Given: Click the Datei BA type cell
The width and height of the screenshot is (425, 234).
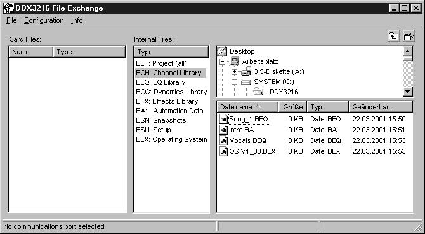Looking at the screenshot, I should point(324,130).
